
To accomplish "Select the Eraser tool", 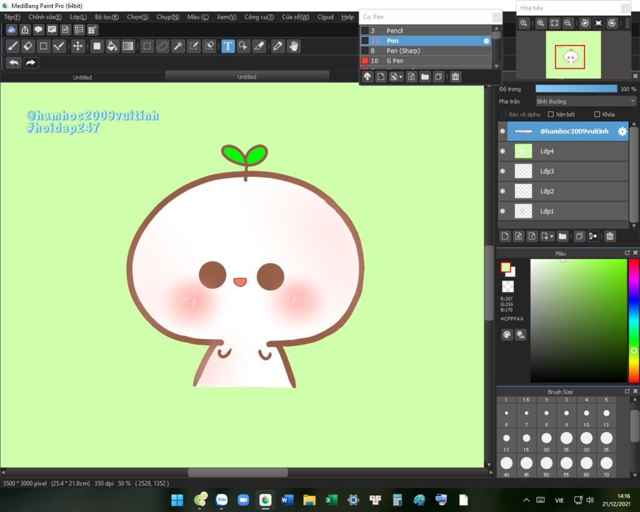I will point(28,46).
